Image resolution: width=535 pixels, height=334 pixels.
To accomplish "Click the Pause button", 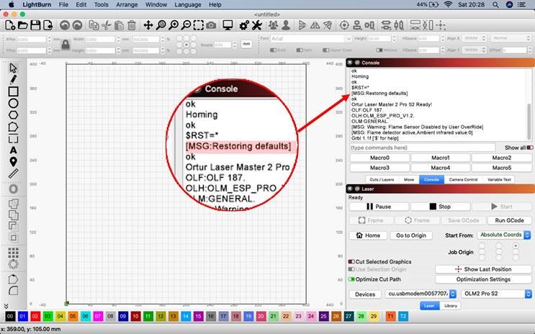I will coord(379,207).
